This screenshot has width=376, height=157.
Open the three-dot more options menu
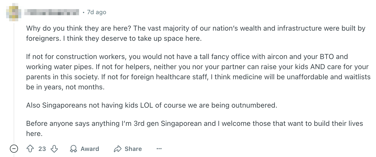[x=159, y=149]
